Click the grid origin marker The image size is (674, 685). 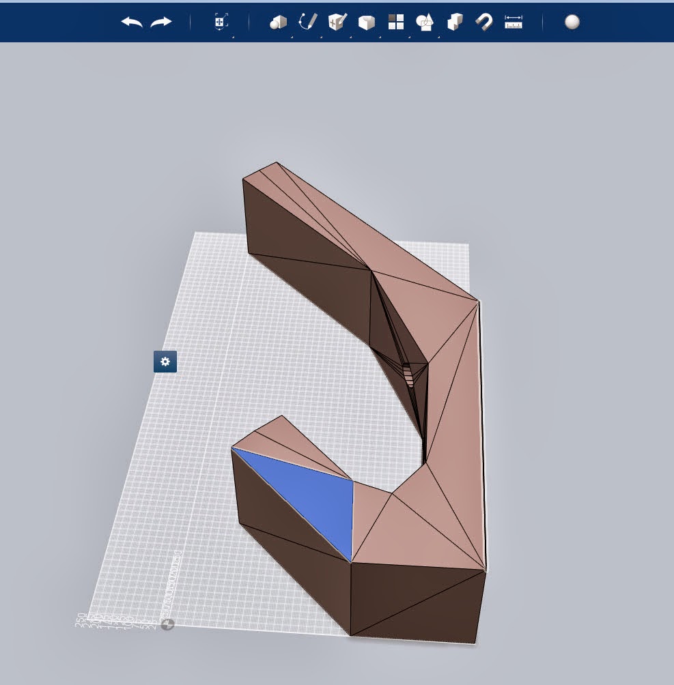167,624
